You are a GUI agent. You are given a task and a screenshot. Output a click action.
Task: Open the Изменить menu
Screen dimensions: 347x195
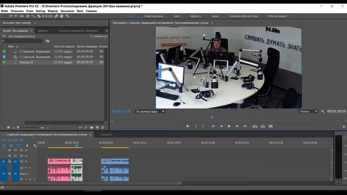tap(17, 11)
